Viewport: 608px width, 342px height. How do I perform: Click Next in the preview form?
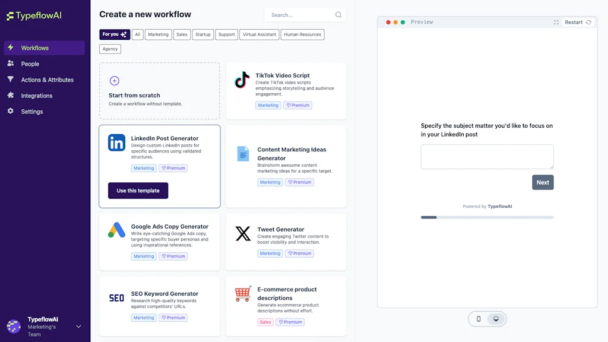(543, 183)
